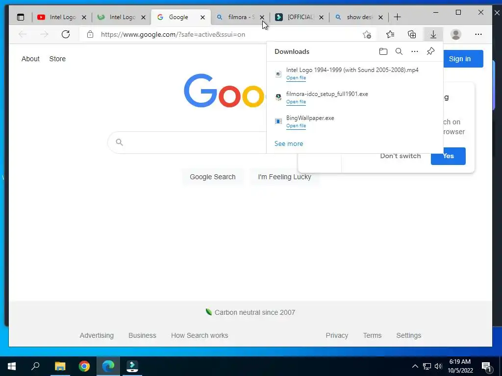Switch to the second Intel Logo tab
The width and height of the screenshot is (502, 376).
122,17
